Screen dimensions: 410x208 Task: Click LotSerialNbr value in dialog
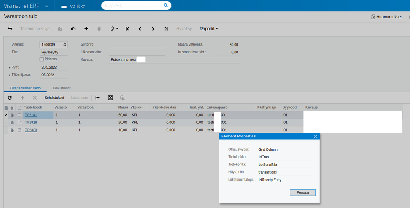[x=268, y=165]
